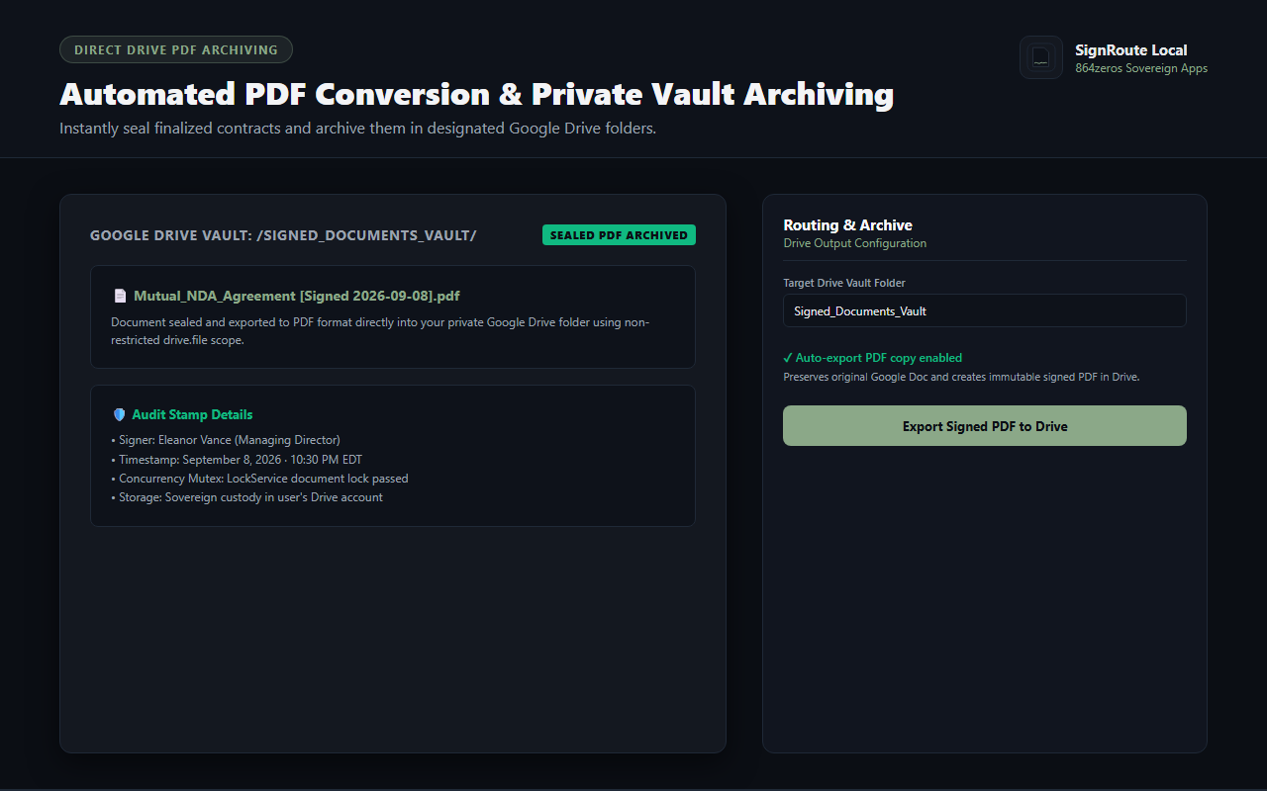
Task: Click the Auto-export checkmark icon
Action: (788, 358)
